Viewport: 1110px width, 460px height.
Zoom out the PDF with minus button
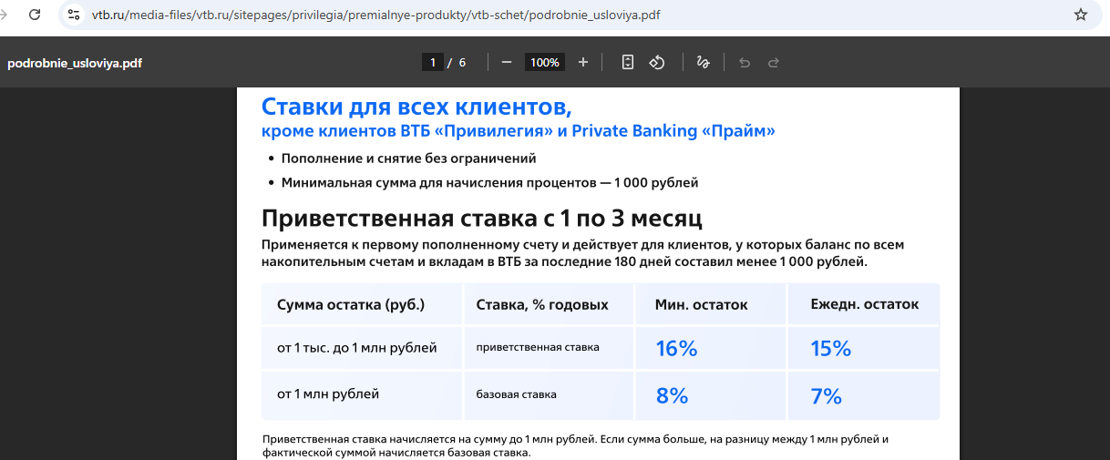[507, 62]
